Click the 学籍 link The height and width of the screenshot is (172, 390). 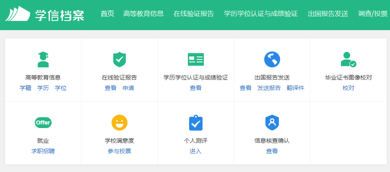pyautogui.click(x=25, y=88)
